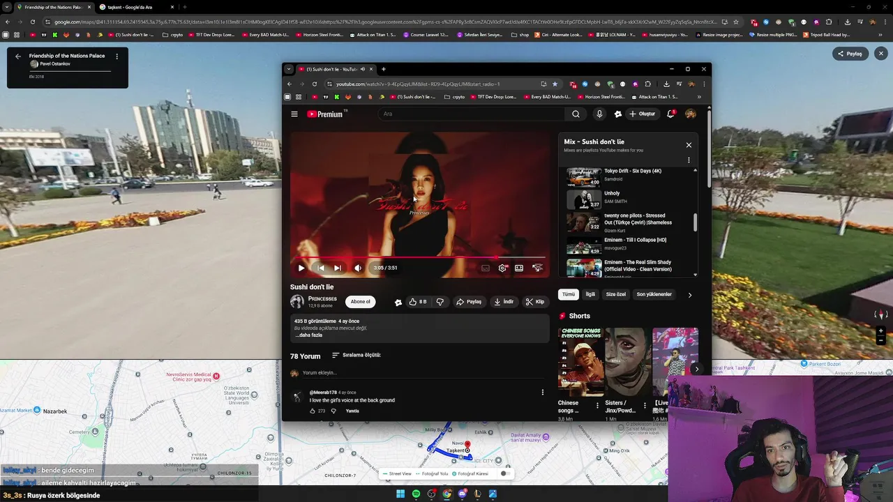893x502 pixels.
Task: Toggle subtitles in the video player
Action: point(486,268)
